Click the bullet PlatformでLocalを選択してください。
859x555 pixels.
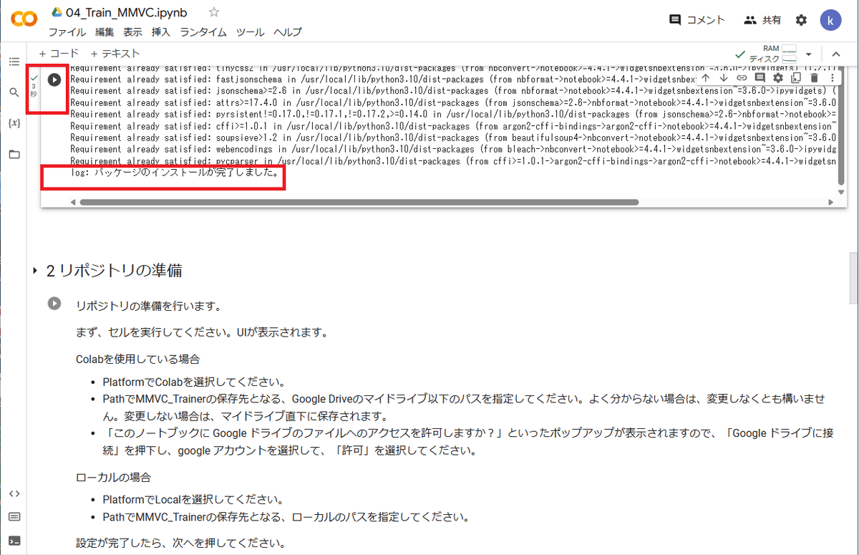[193, 499]
